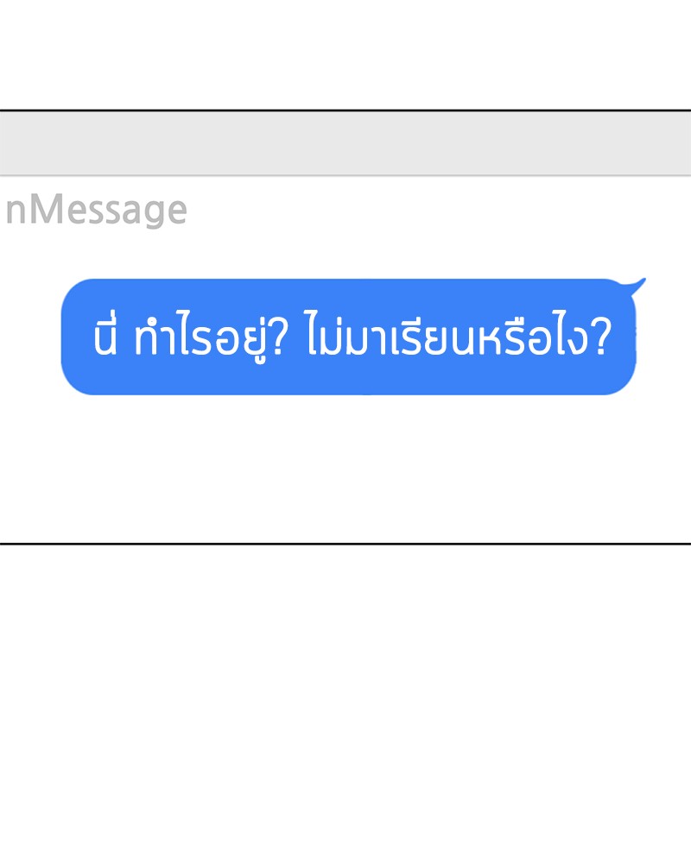Click the blank white area above the chat frame
Screen dimensions: 691x863
(345, 54)
